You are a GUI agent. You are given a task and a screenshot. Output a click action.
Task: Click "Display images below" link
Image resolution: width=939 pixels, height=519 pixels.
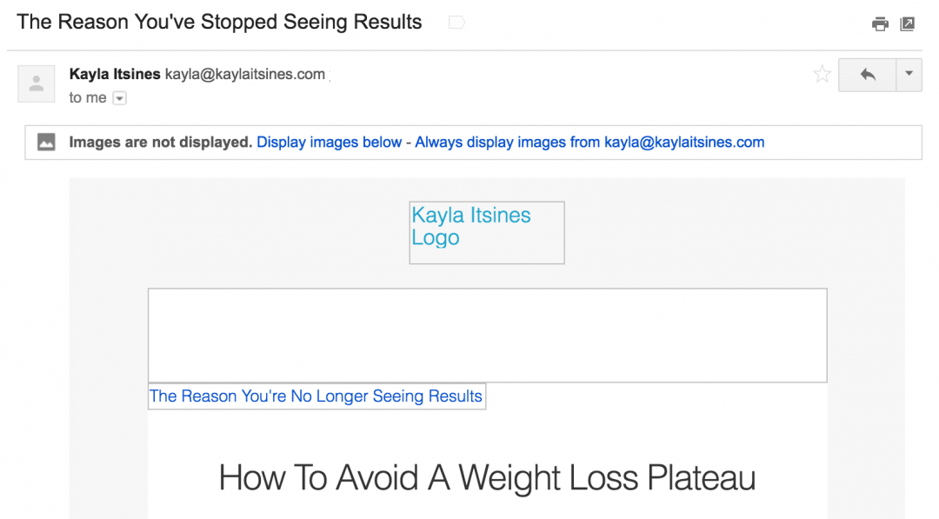pyautogui.click(x=329, y=143)
